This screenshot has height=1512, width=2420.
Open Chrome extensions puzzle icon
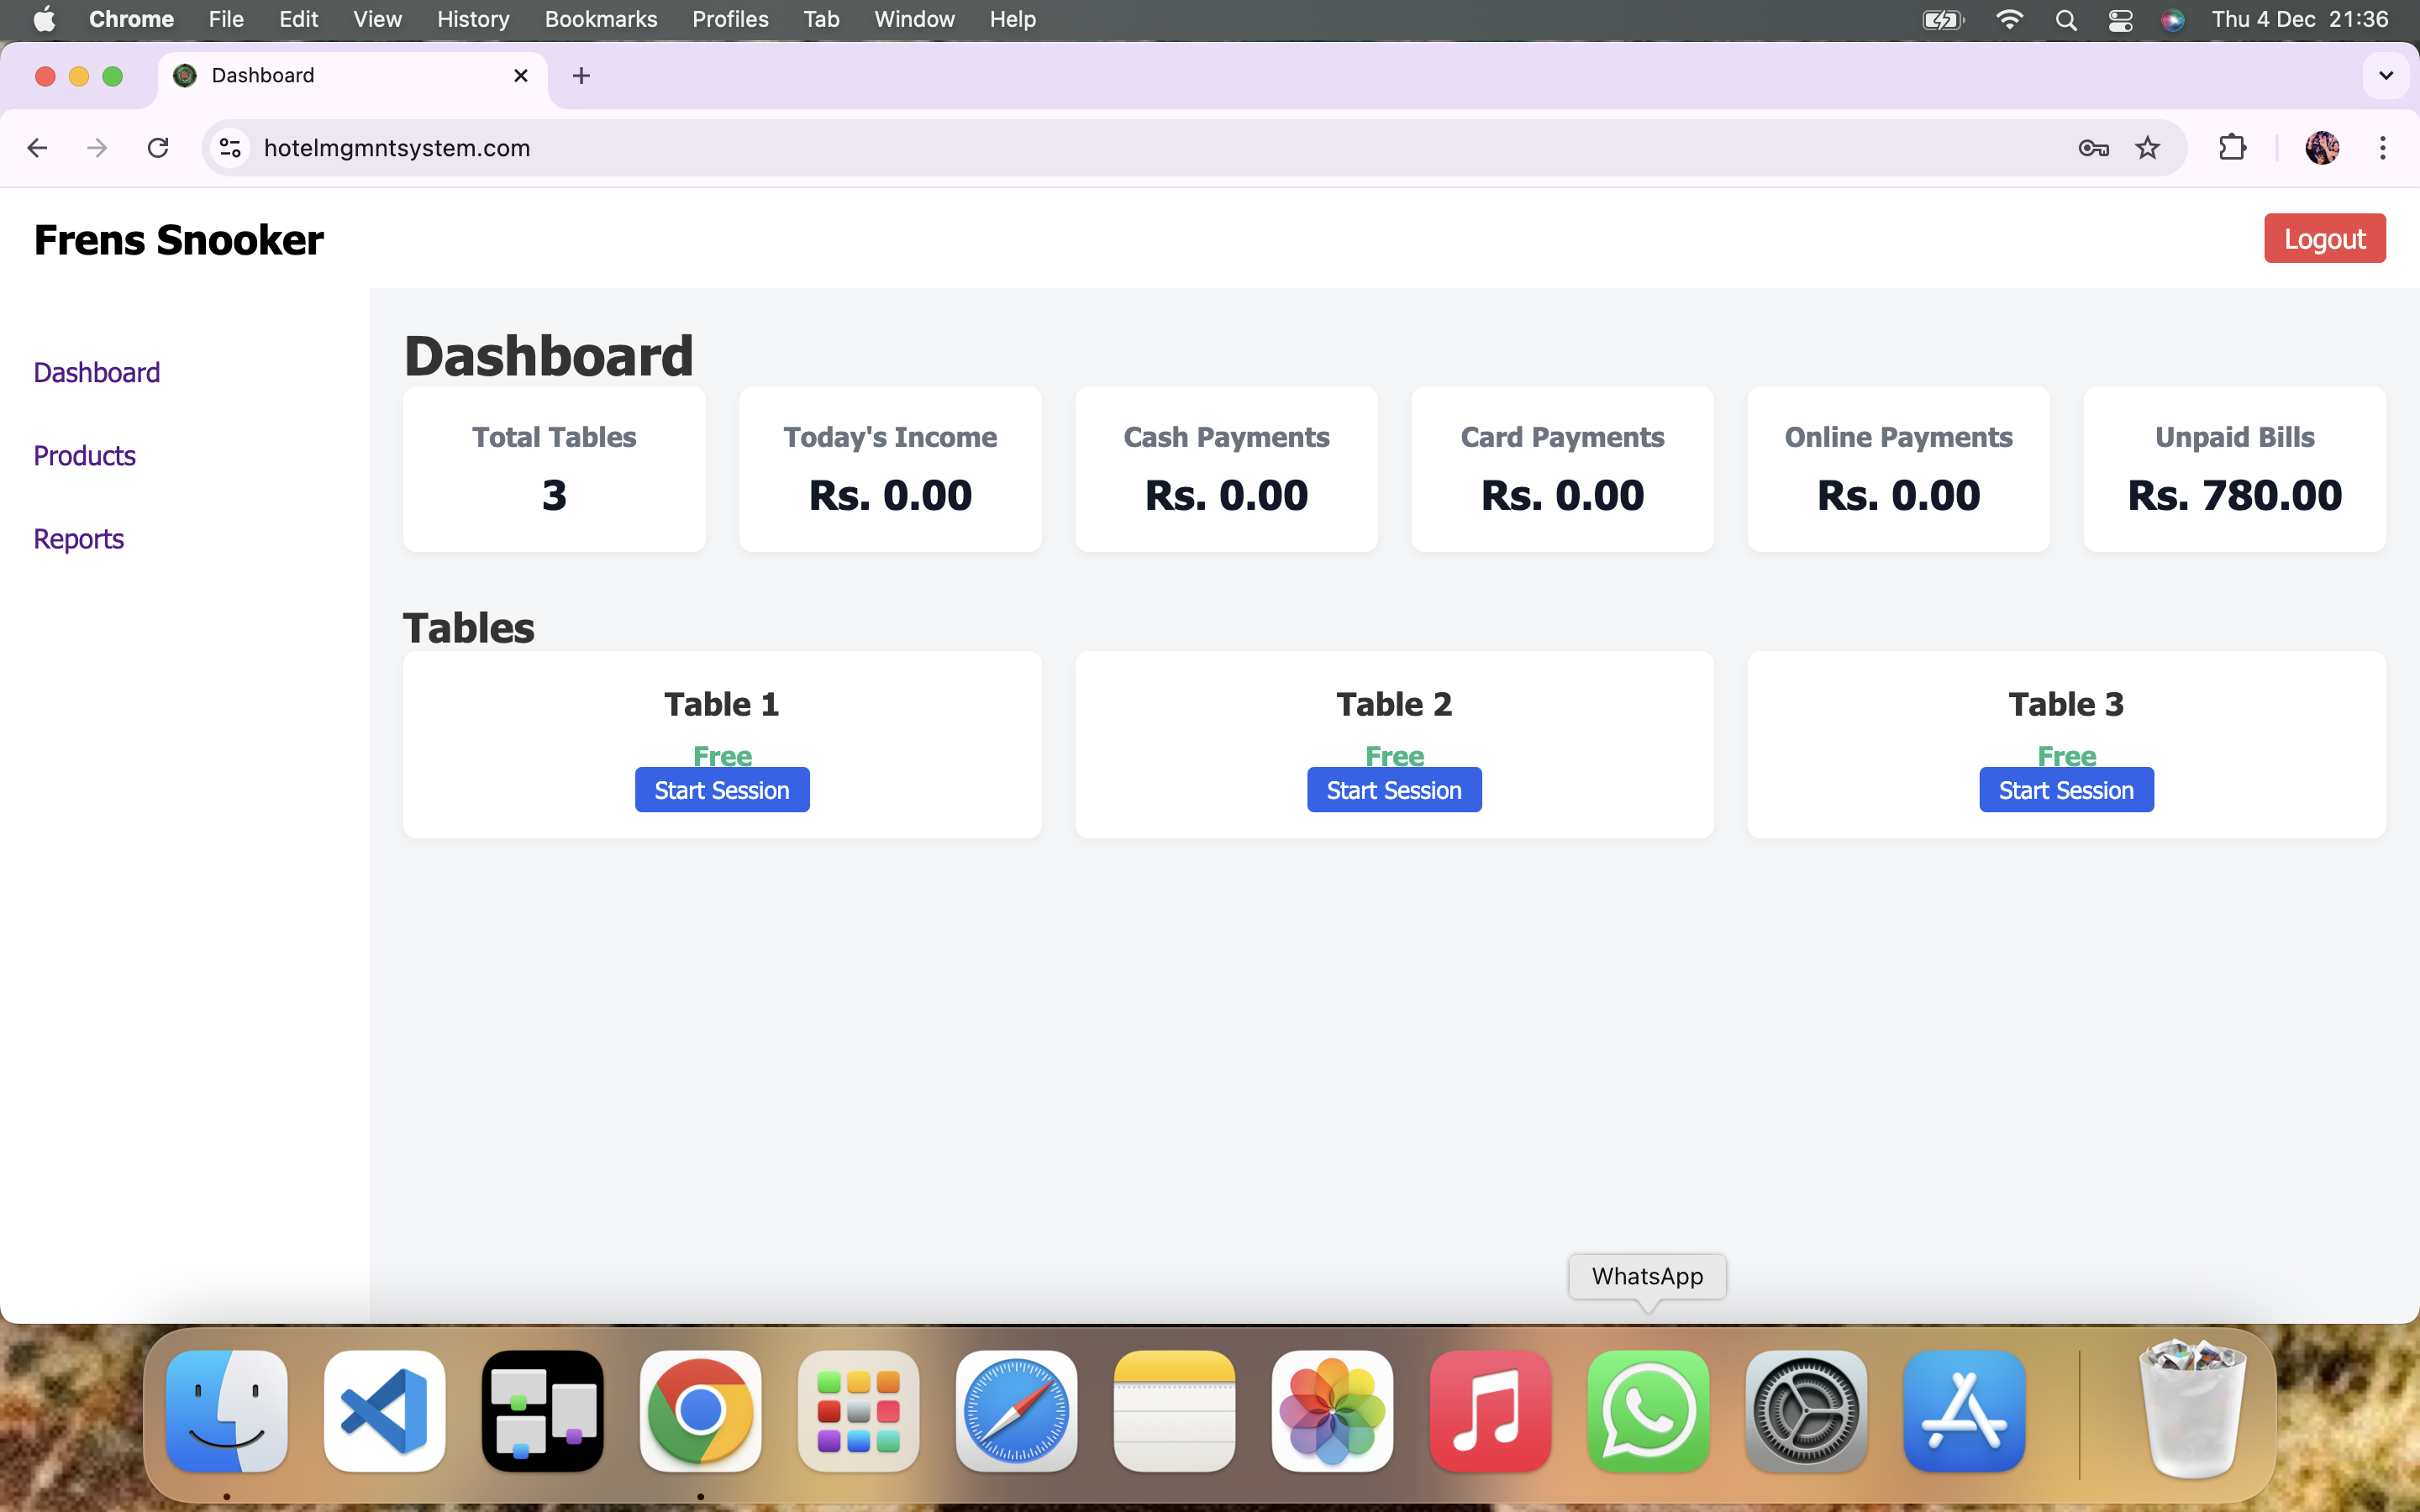[2232, 148]
